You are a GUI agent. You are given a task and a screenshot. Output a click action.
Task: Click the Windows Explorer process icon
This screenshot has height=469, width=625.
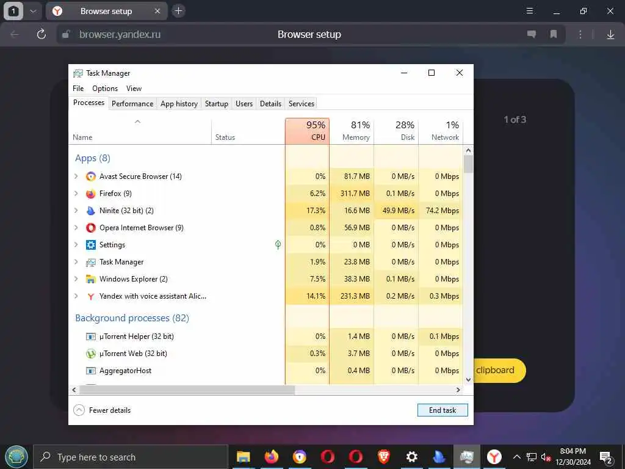point(91,279)
